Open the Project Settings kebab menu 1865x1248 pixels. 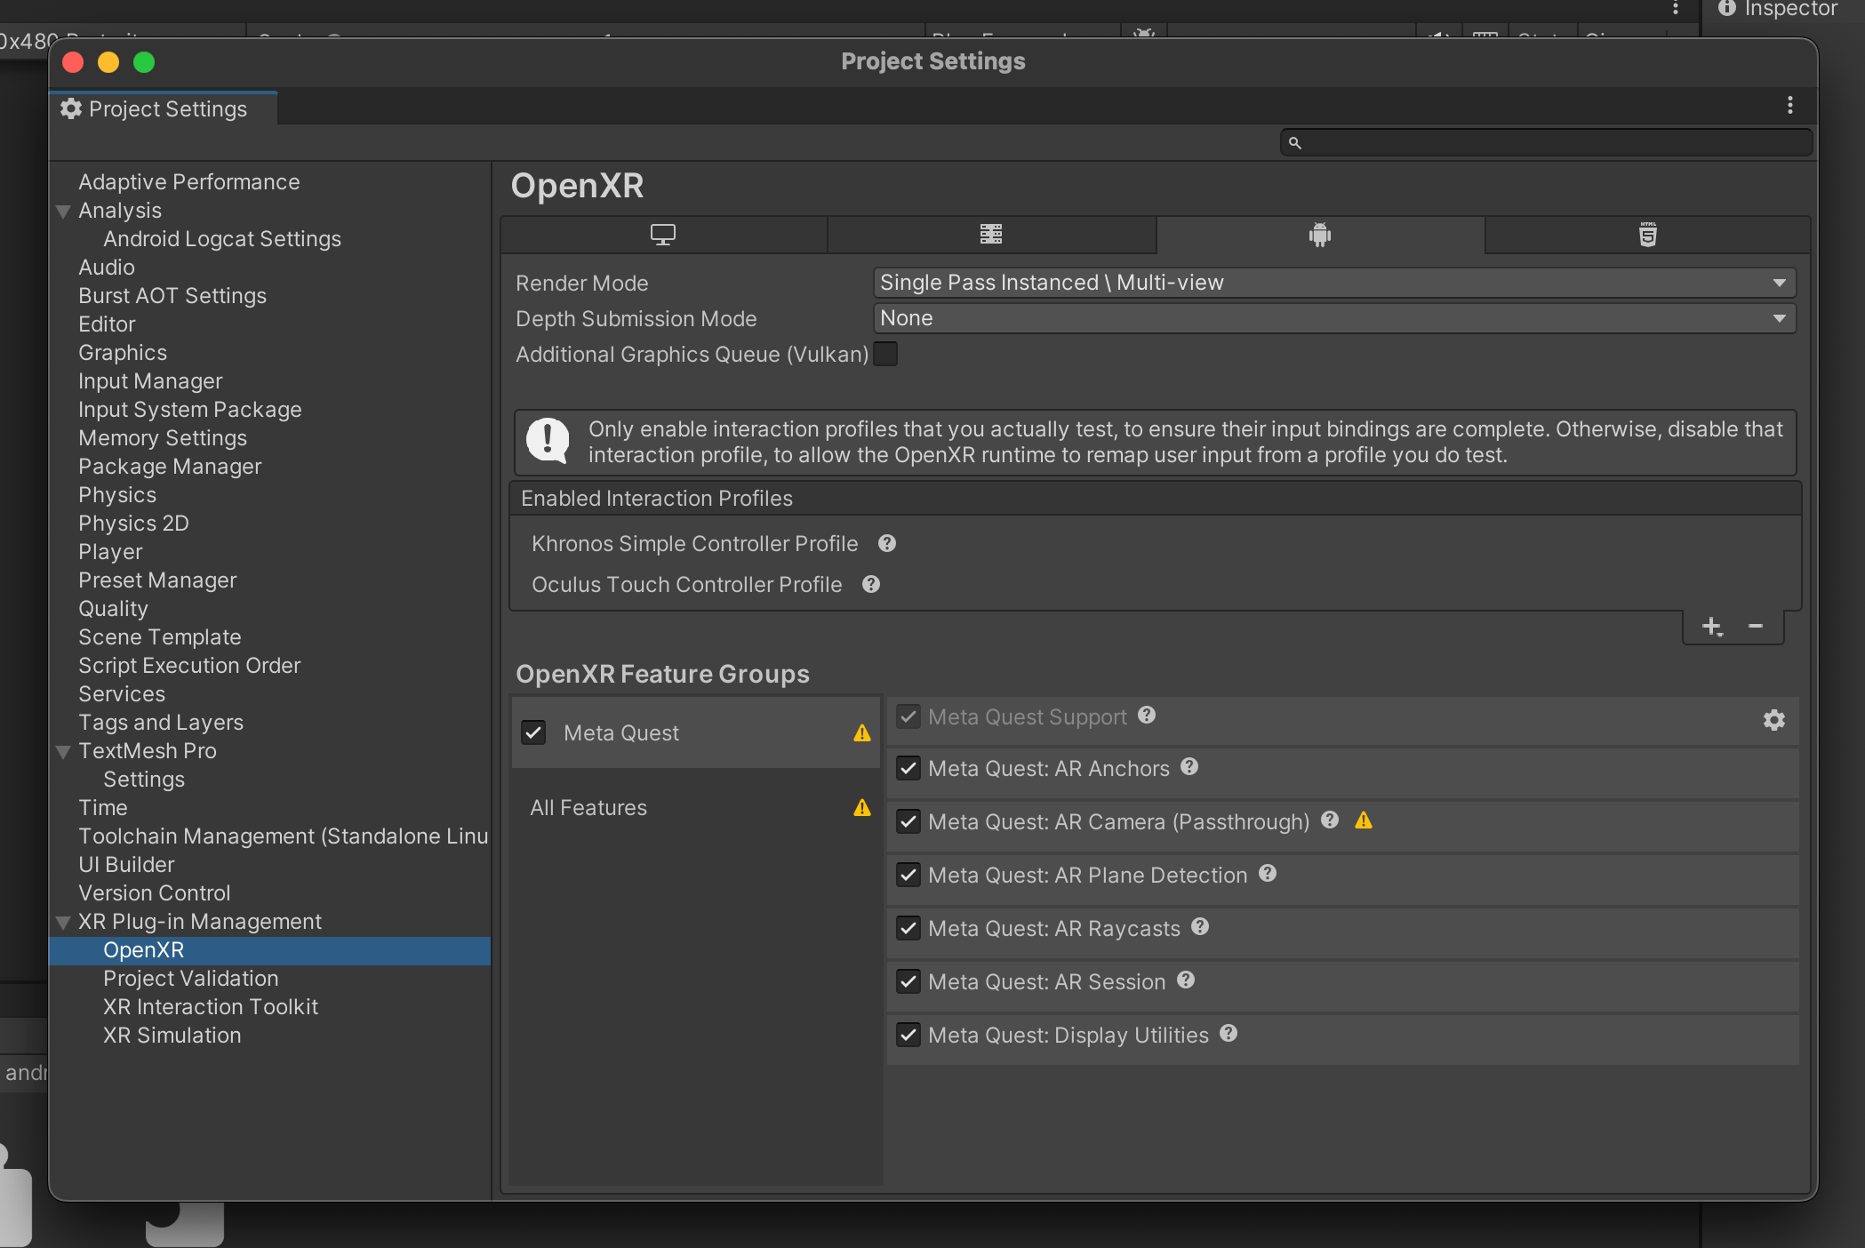(1790, 105)
